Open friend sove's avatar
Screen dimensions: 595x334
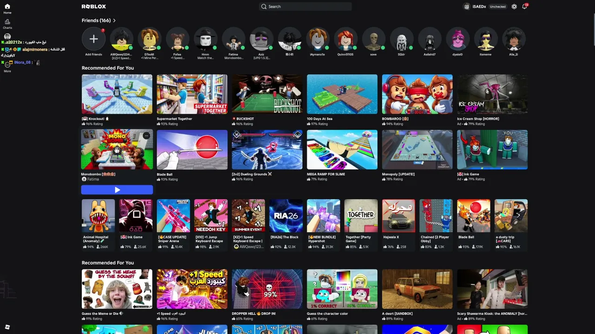373,39
